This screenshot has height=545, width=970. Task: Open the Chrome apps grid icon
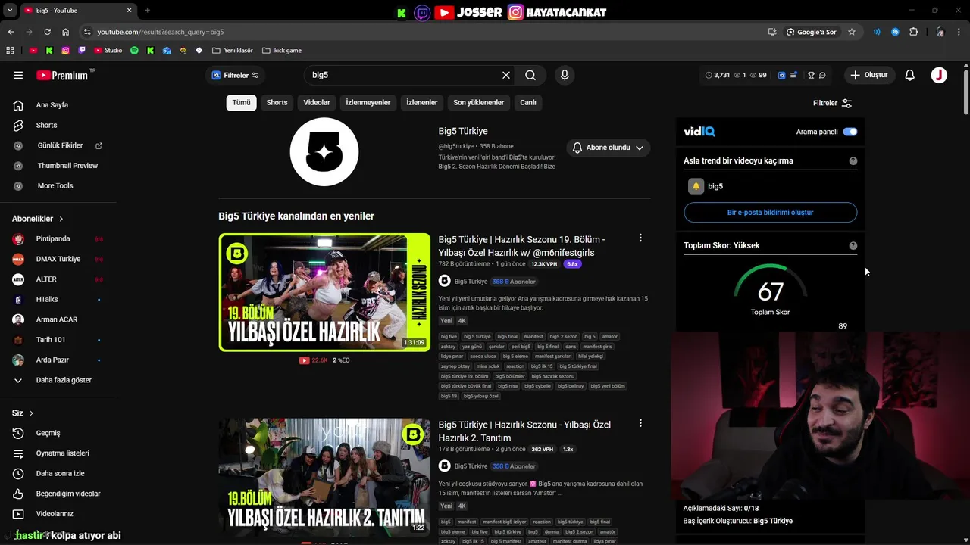point(10,51)
